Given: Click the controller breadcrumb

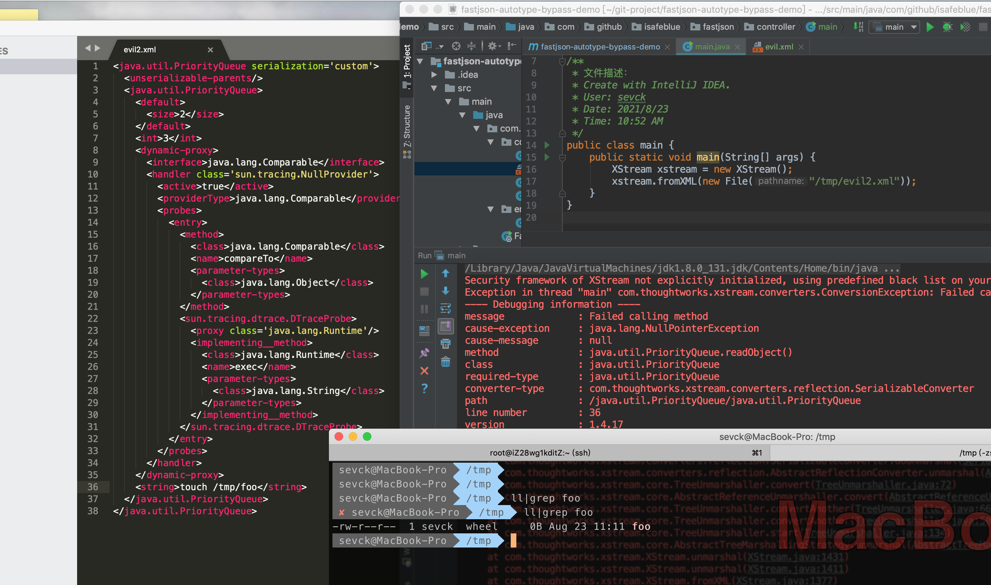Looking at the screenshot, I should tap(770, 27).
